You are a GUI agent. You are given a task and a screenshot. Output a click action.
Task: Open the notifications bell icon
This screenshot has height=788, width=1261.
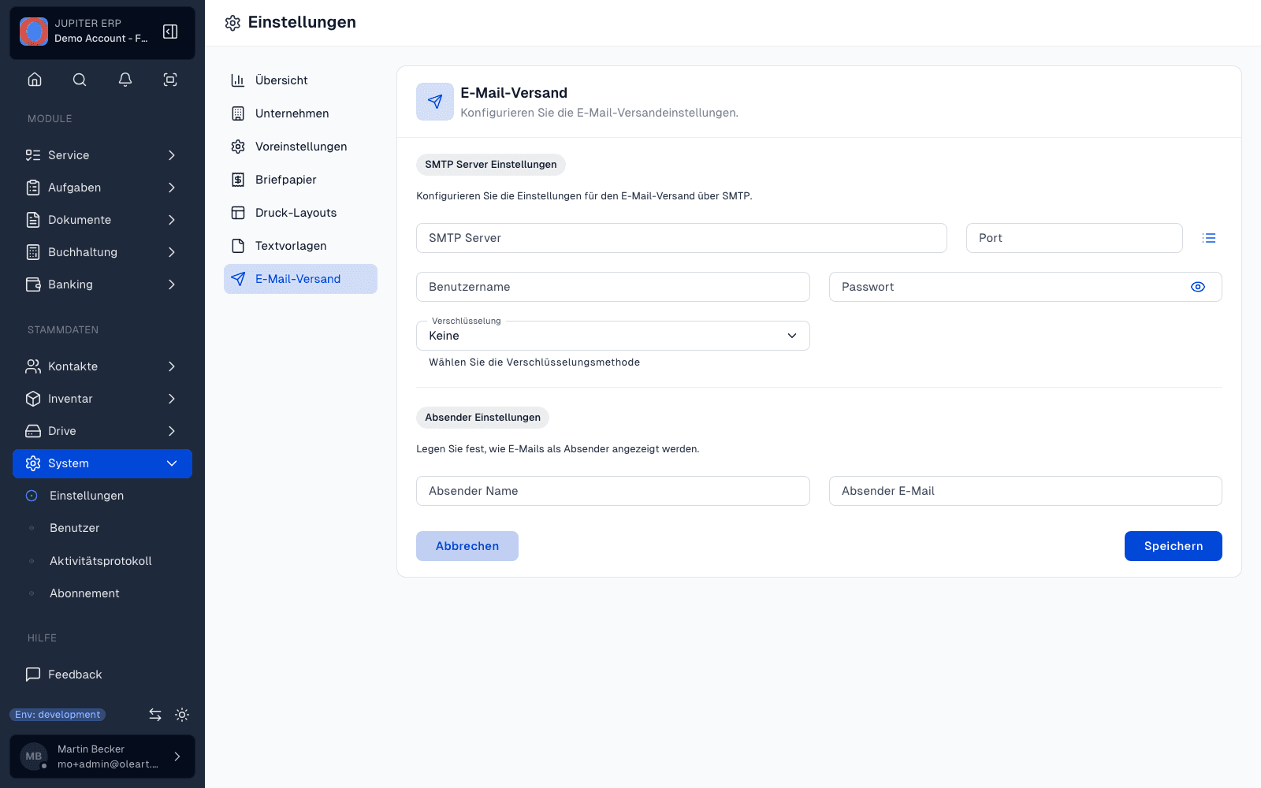pyautogui.click(x=125, y=80)
